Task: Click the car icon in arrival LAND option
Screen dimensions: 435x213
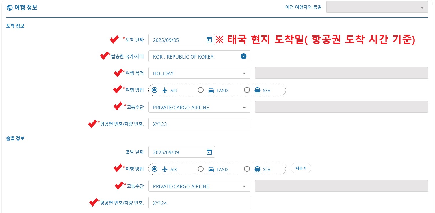Action: pos(211,90)
